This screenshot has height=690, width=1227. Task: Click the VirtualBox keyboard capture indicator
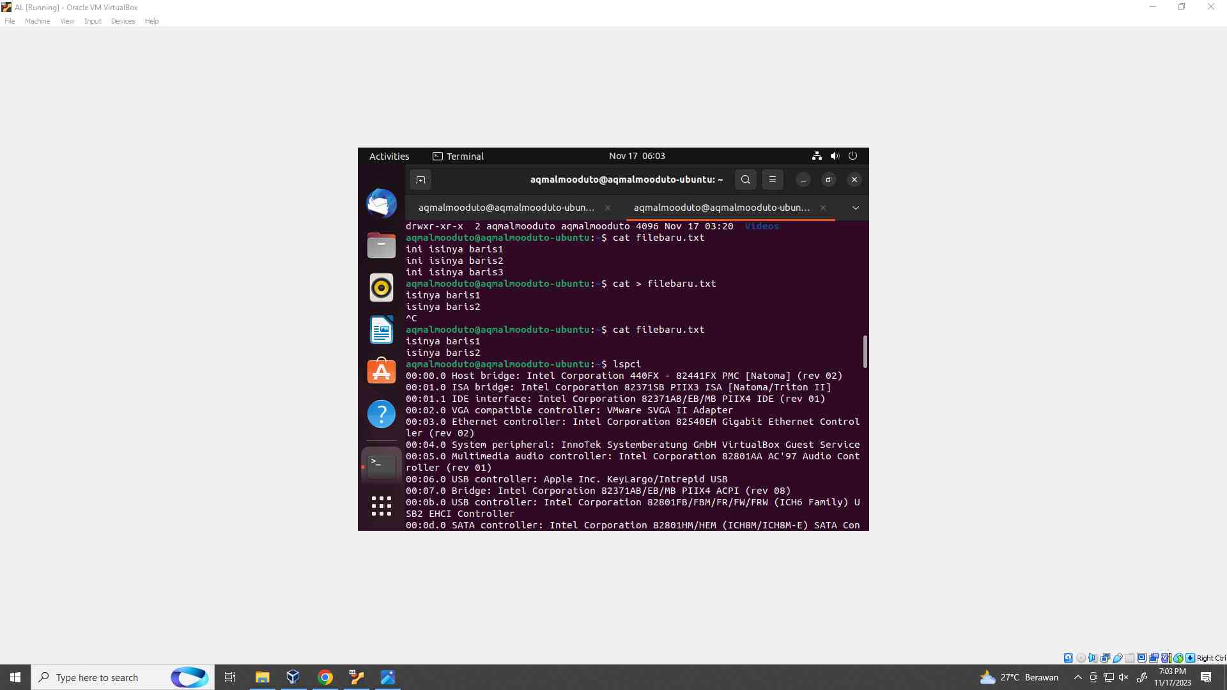(1190, 658)
